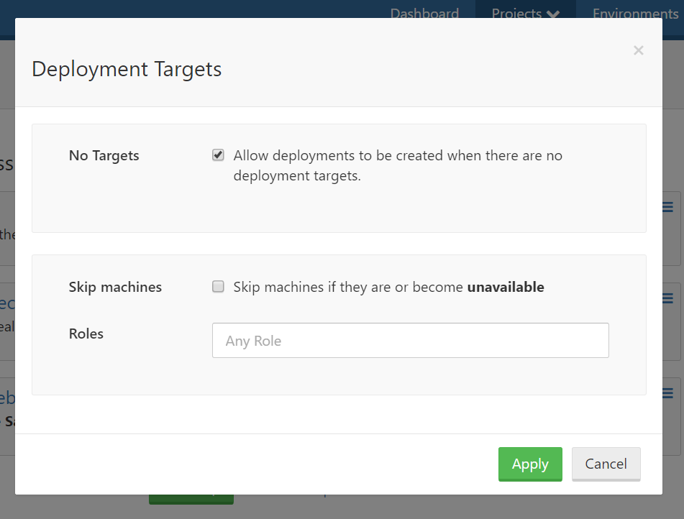Uncheck allow deployments with no deployment targets

217,155
